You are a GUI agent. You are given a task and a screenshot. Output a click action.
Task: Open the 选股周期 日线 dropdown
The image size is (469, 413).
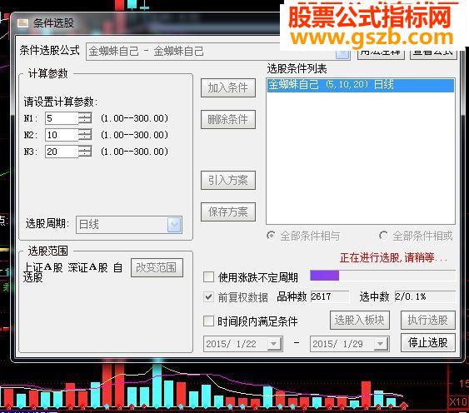(x=175, y=225)
